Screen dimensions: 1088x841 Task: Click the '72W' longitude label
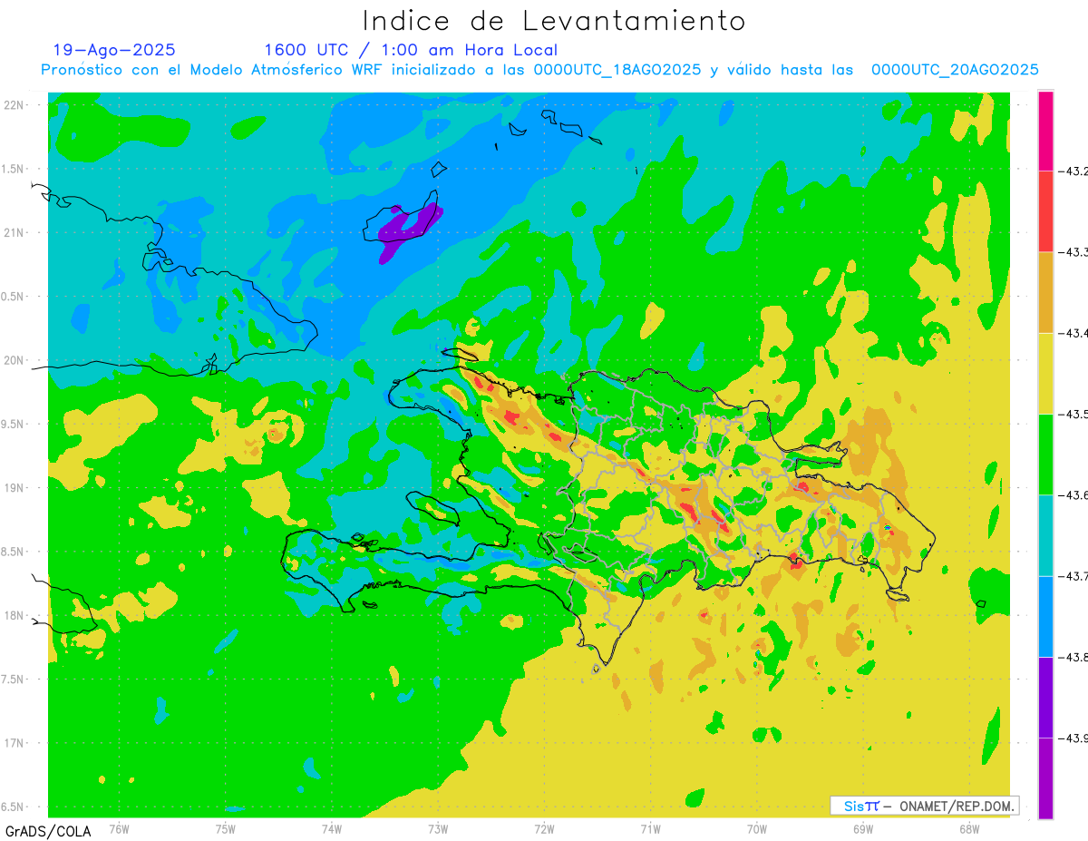544,828
